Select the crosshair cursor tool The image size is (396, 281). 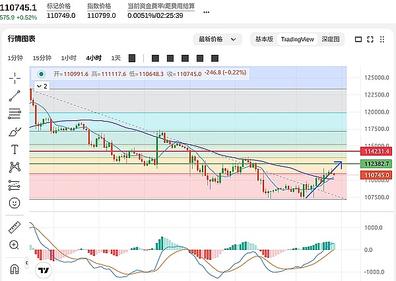(15, 78)
